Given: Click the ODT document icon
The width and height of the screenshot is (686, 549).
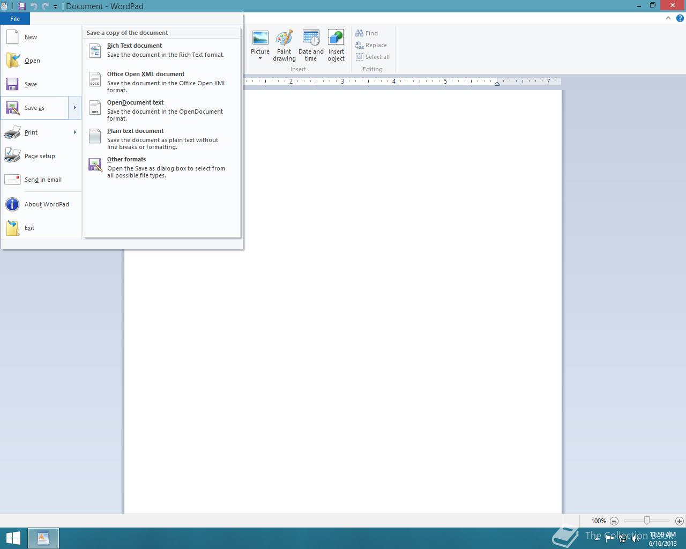Looking at the screenshot, I should tap(95, 107).
